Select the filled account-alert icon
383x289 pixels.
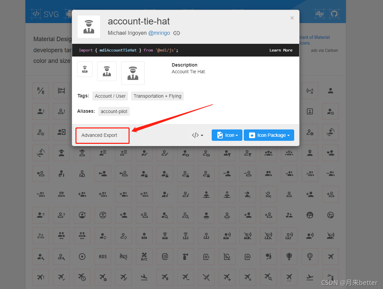[x=41, y=111]
